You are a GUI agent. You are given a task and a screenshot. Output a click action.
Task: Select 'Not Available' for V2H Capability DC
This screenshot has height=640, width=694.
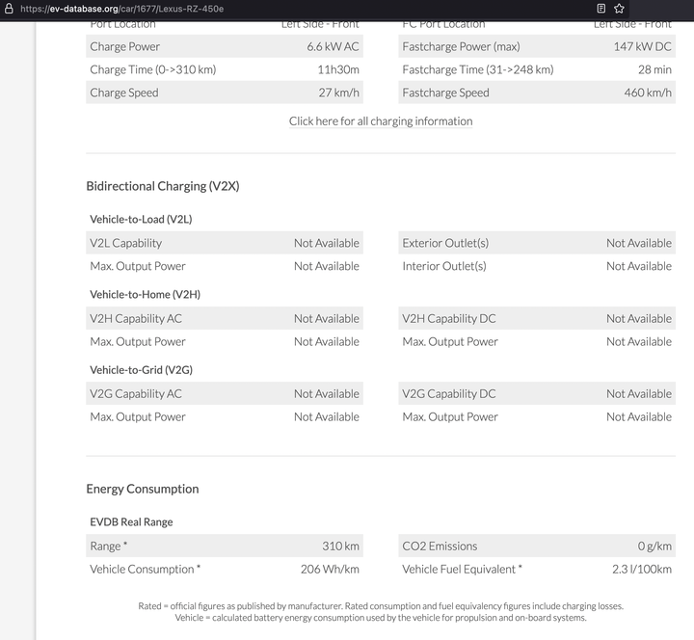coord(639,319)
